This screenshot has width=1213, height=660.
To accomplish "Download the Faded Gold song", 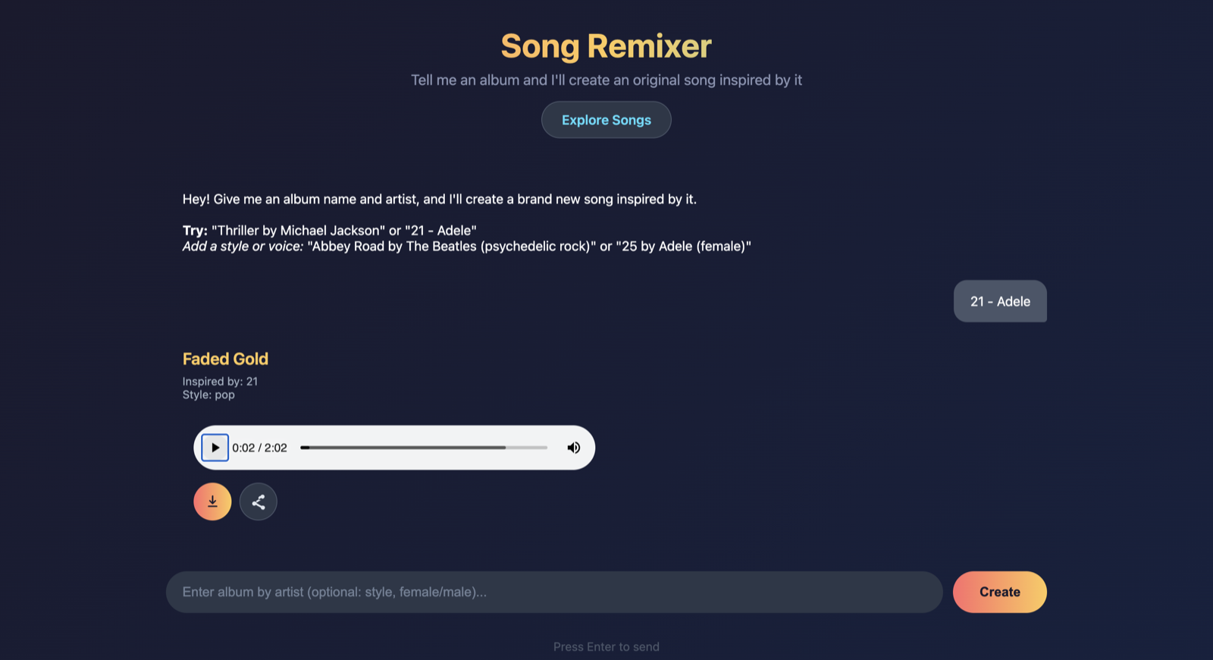I will point(212,501).
